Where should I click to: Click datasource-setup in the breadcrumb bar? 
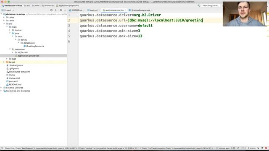[x=12, y=5]
